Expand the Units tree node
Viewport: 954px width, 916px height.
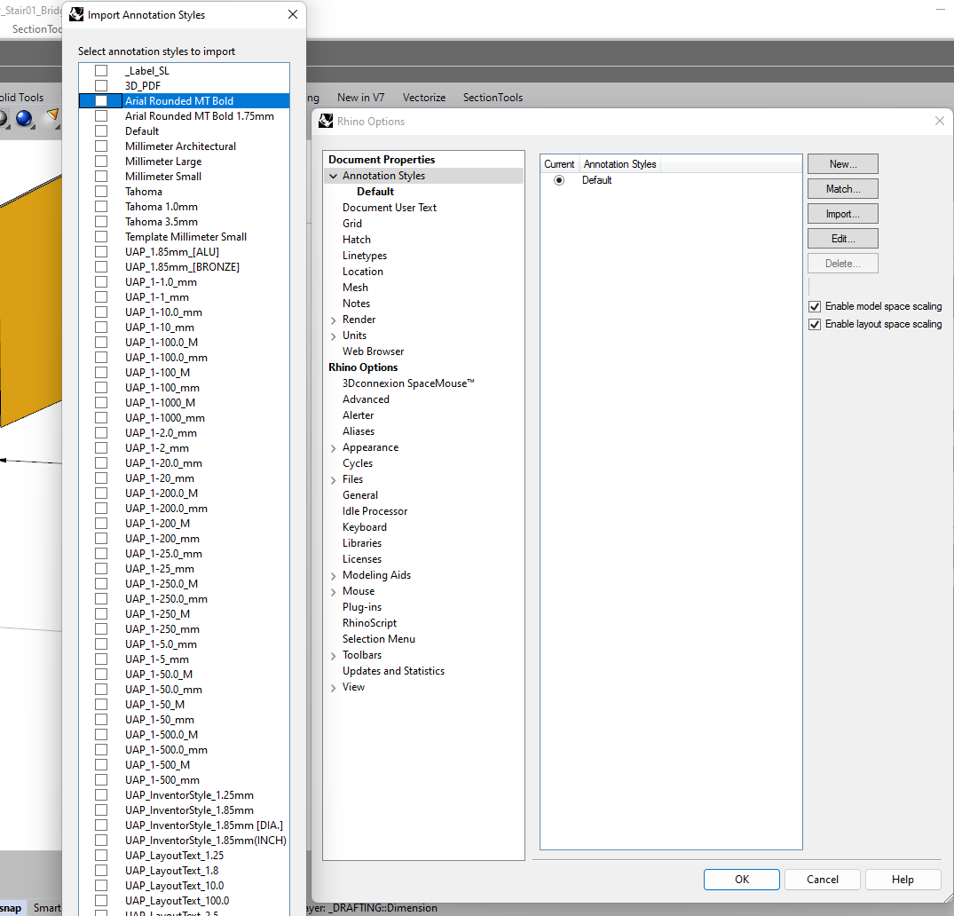click(334, 336)
